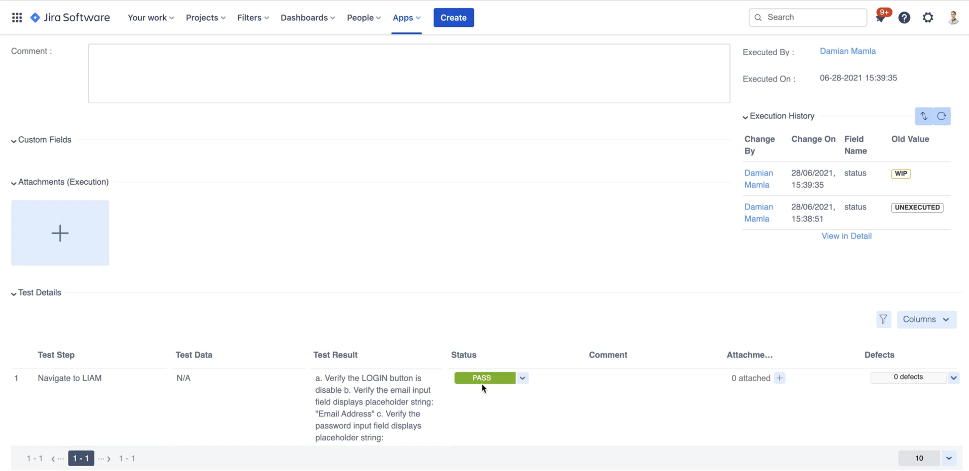Open the Projects menu

[205, 18]
